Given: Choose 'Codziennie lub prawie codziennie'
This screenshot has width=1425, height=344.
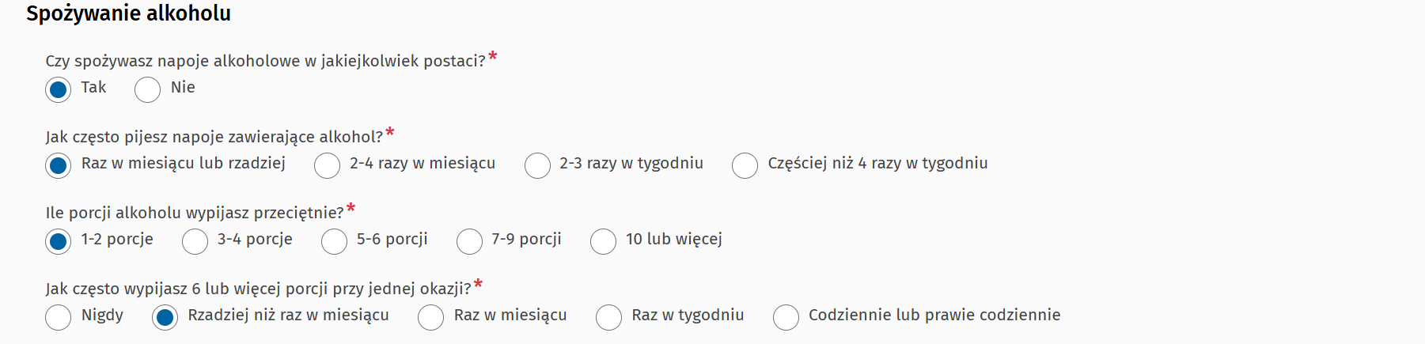Looking at the screenshot, I should (786, 318).
